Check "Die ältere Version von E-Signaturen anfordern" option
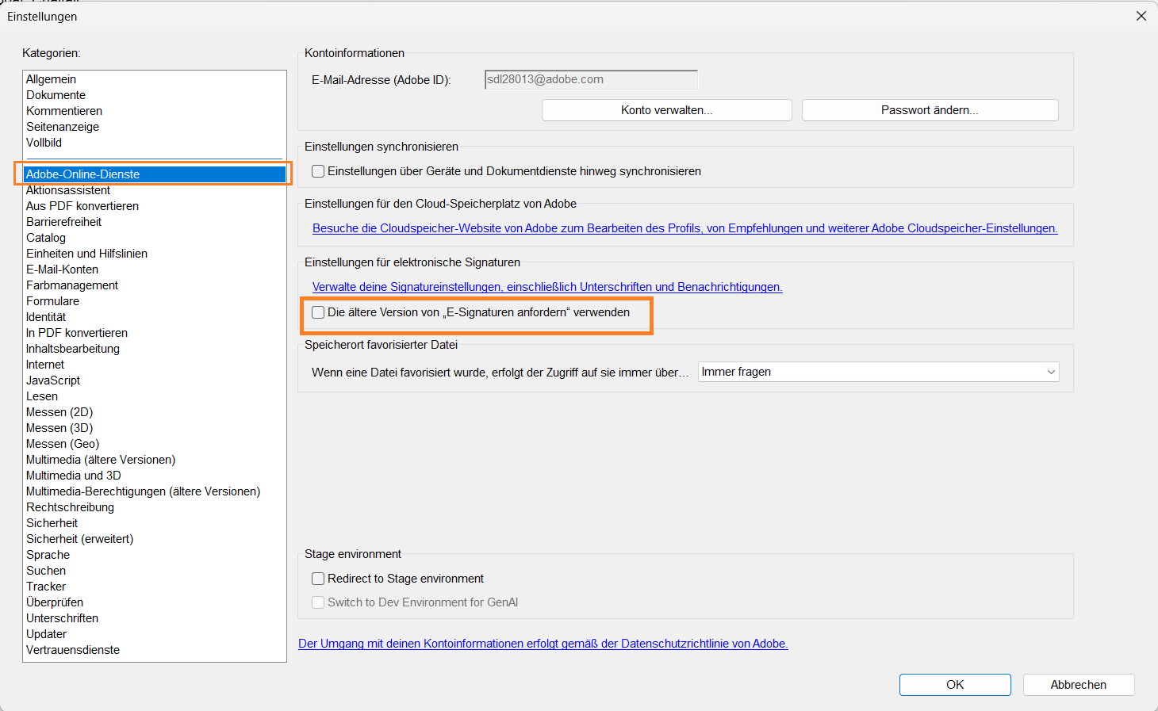This screenshot has height=711, width=1158. point(318,312)
